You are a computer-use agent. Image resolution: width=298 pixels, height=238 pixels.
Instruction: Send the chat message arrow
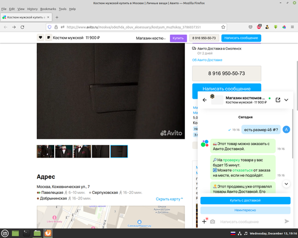coord(287,221)
